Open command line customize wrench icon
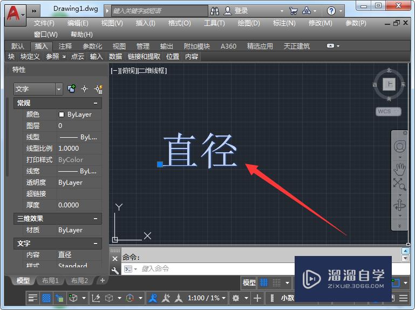The width and height of the screenshot is (415, 310). 115,271
